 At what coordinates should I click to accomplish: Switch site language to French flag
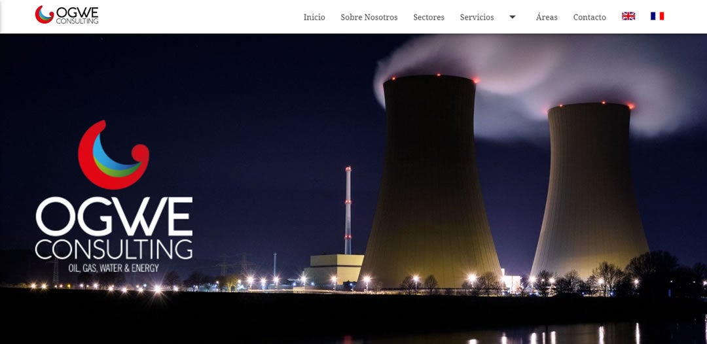click(657, 16)
